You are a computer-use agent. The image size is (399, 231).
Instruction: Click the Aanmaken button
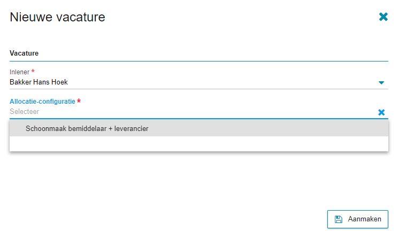357,219
